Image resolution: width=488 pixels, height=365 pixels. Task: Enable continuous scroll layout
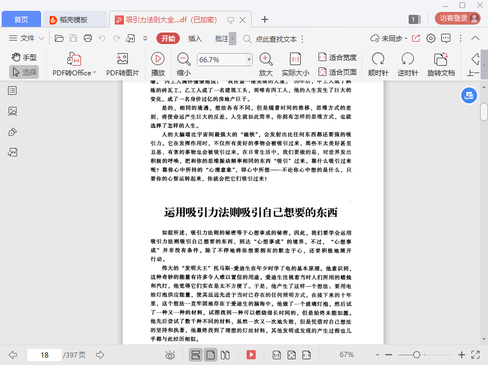[x=196, y=355]
